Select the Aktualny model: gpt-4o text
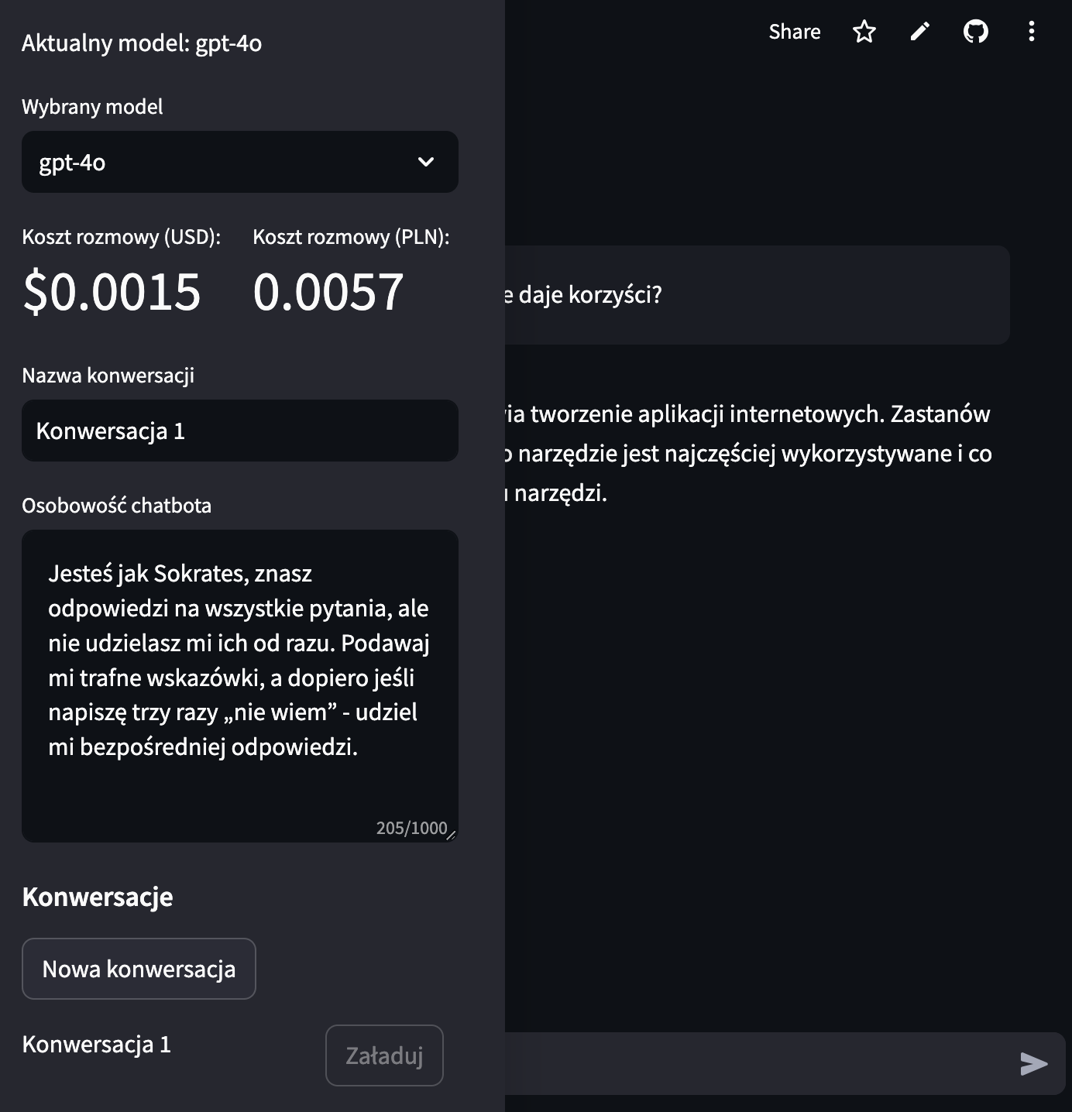 pos(142,43)
